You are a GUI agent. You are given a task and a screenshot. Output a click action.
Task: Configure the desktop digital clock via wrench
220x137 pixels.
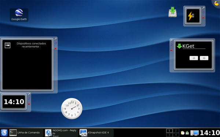tap(29, 94)
